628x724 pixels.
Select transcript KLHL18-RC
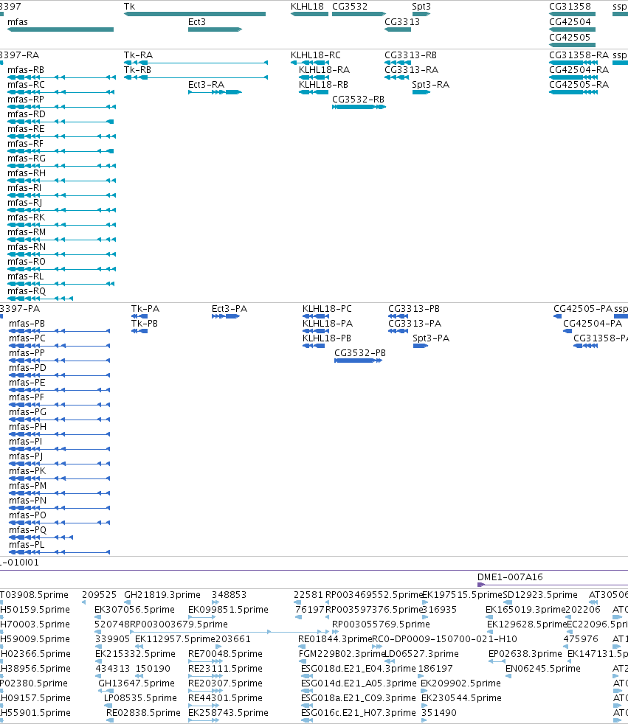click(310, 63)
